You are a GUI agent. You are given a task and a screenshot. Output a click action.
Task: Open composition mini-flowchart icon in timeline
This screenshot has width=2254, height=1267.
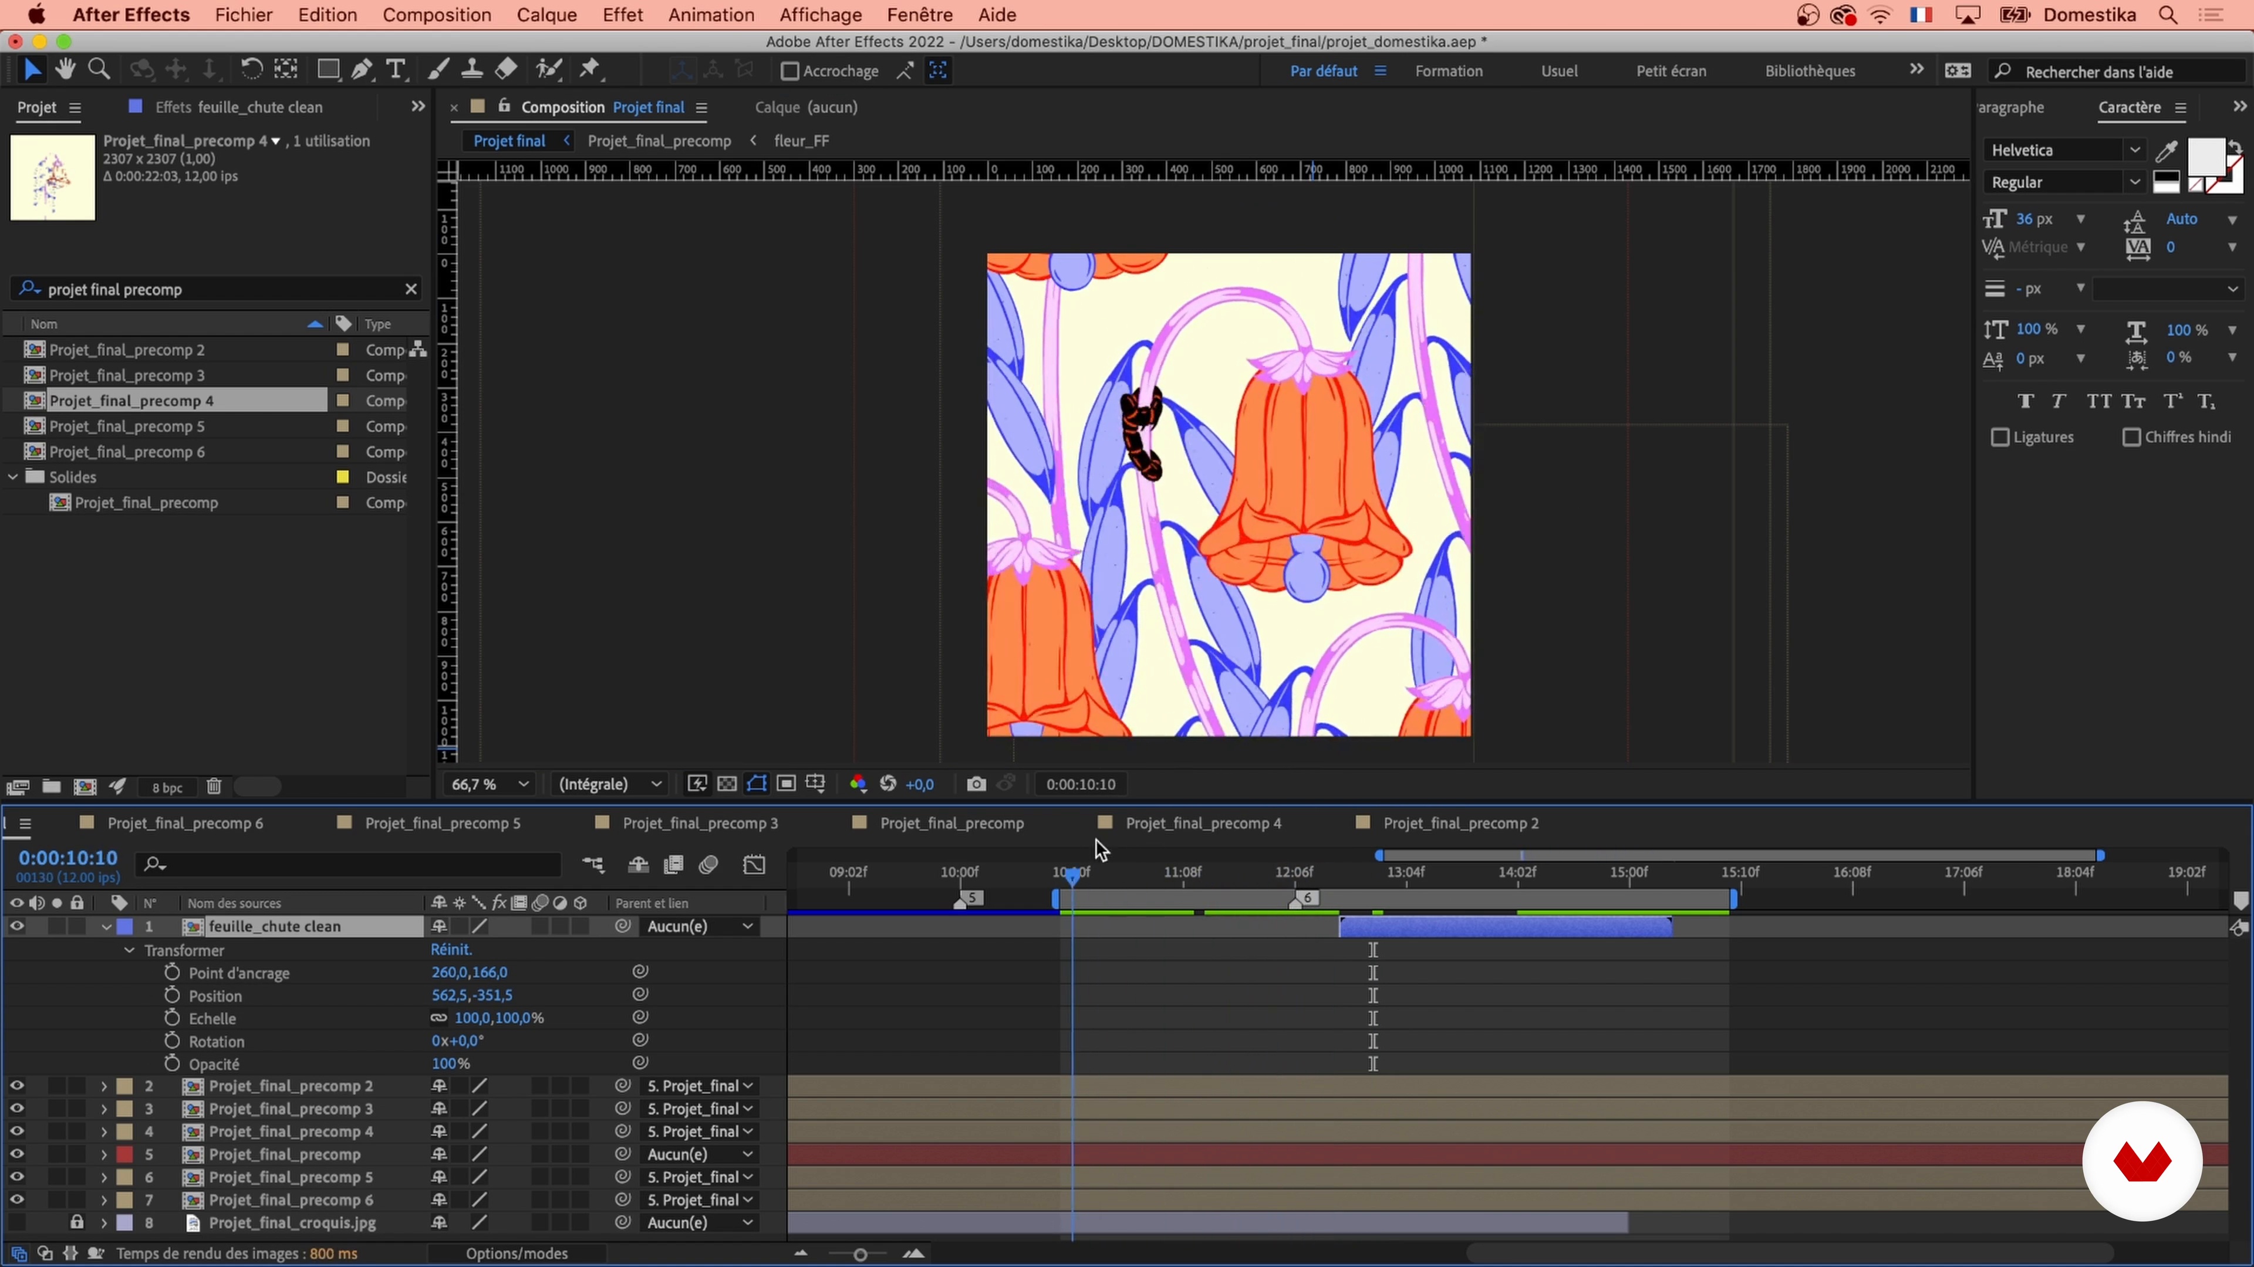593,865
